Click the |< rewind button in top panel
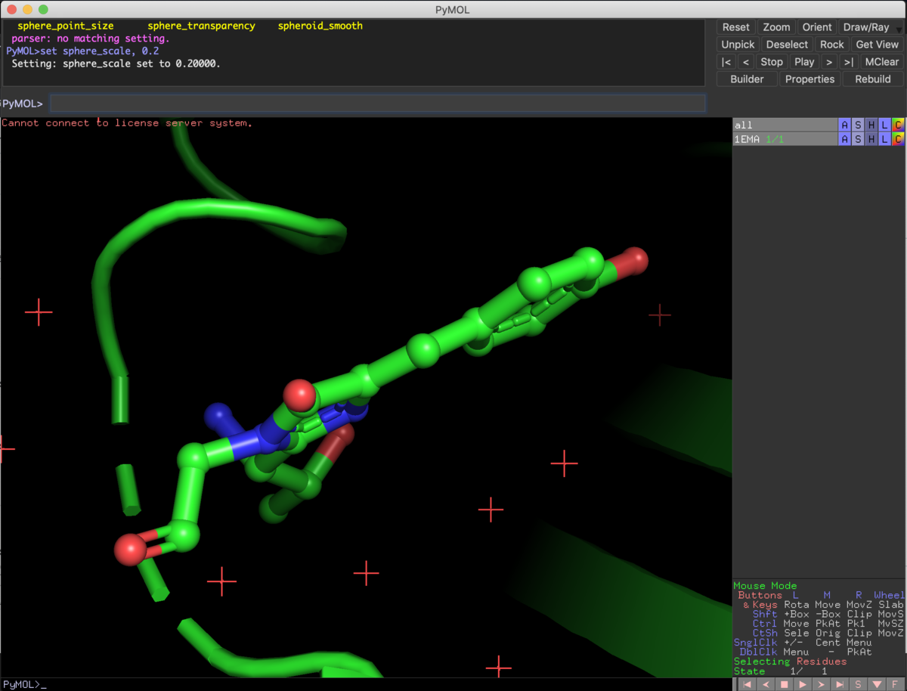This screenshot has height=691, width=907. (x=726, y=62)
